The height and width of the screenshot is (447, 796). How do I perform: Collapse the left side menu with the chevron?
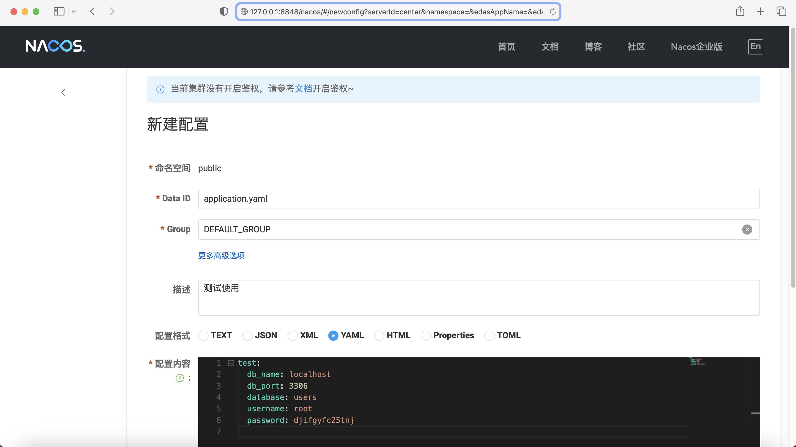click(63, 92)
